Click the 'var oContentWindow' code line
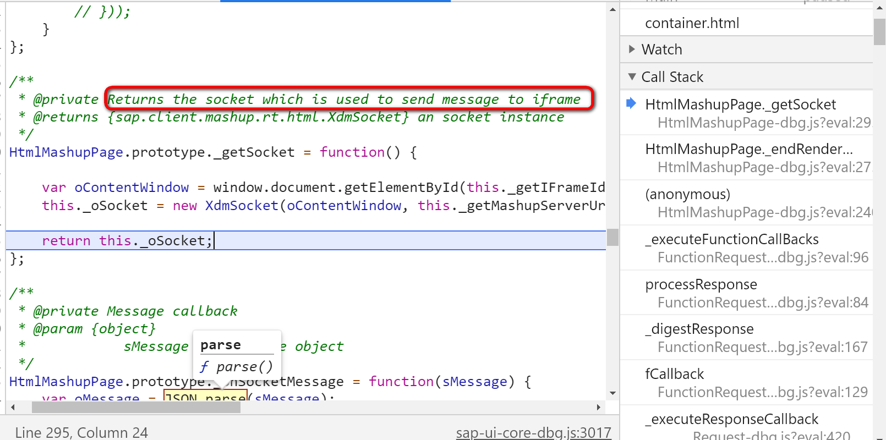Viewport: 886px width, 440px height. (x=324, y=188)
